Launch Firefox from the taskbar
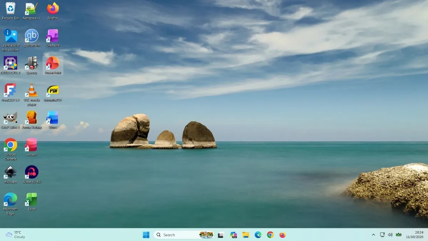Image resolution: width=428 pixels, height=241 pixels. [282, 235]
